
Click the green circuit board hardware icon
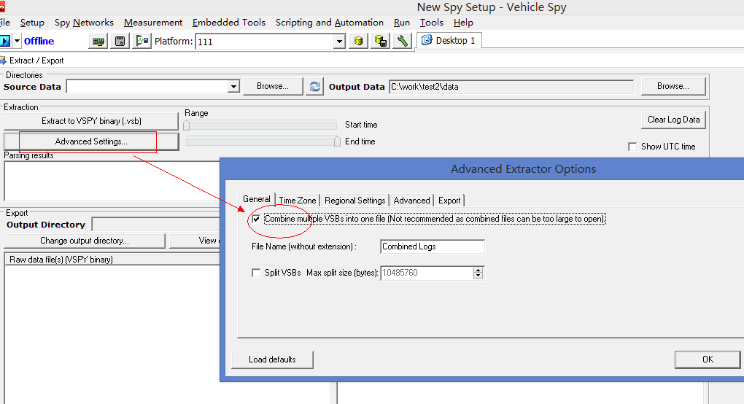[98, 42]
